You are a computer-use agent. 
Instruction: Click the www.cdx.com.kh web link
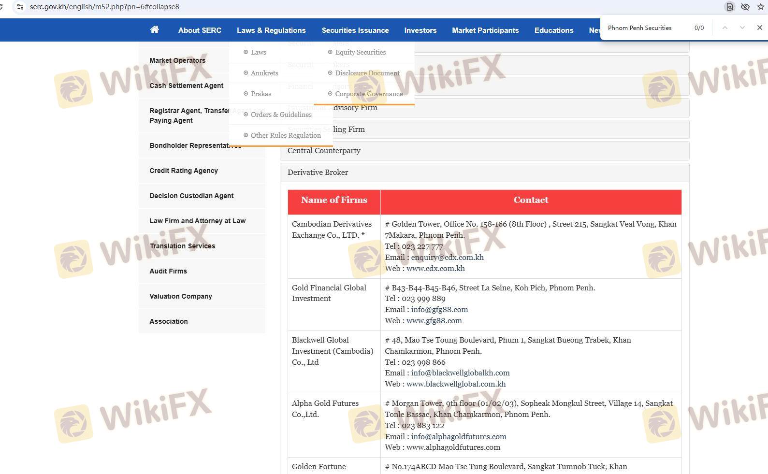tap(435, 269)
